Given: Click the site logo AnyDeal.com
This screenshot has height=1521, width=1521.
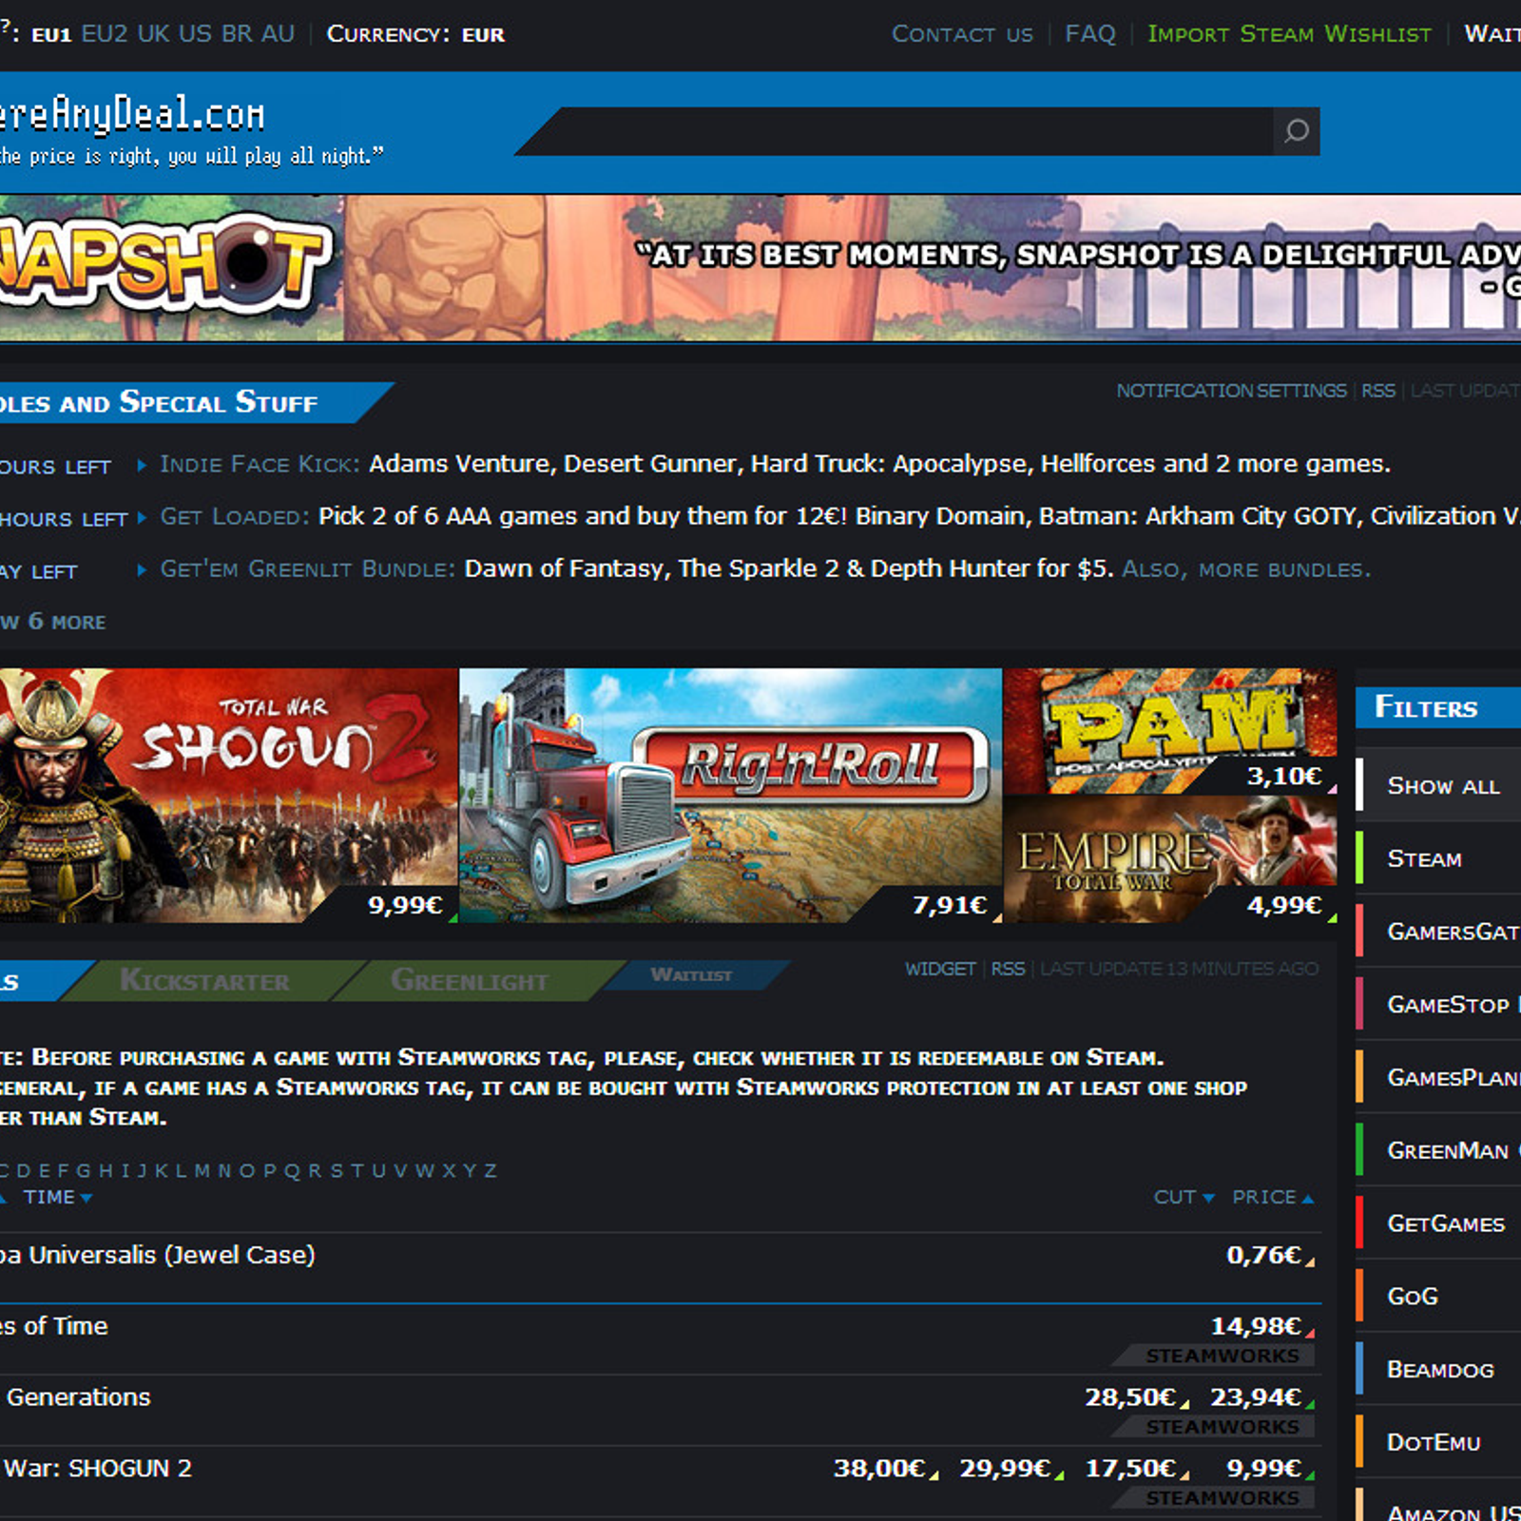Looking at the screenshot, I should coord(132,114).
